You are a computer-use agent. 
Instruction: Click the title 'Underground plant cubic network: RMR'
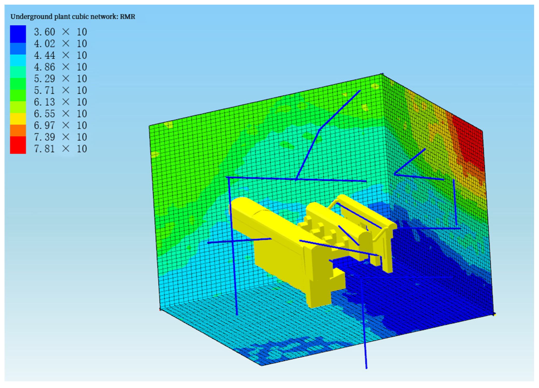[x=73, y=17]
